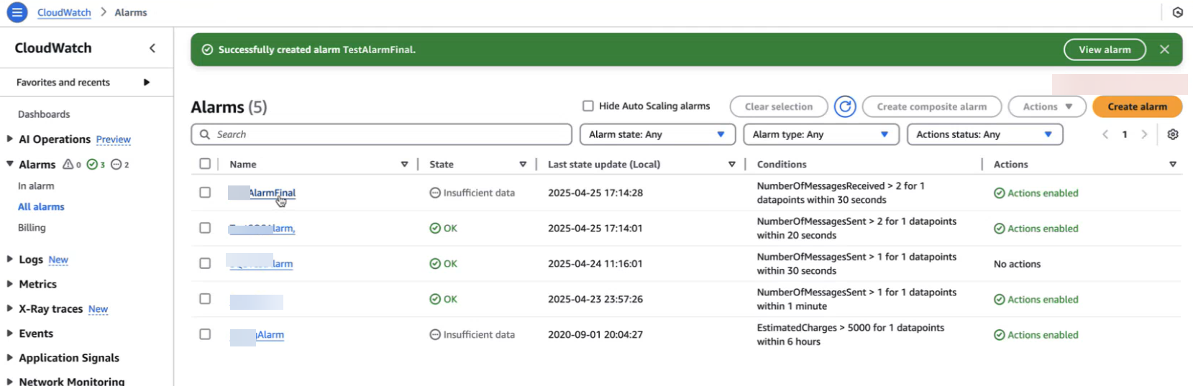The width and height of the screenshot is (1193, 386).
Task: Select In alarm in sidebar
Action: 36,185
